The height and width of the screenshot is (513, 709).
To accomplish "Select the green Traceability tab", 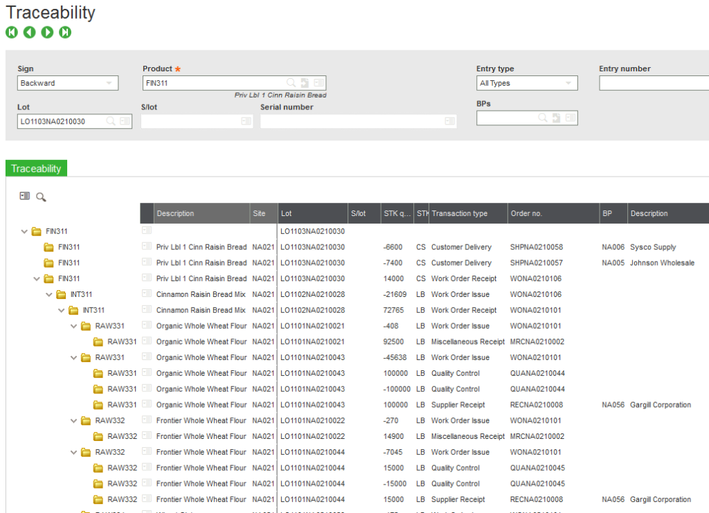I will [x=36, y=168].
